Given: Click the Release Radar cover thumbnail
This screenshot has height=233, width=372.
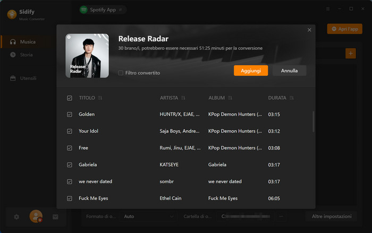Looking at the screenshot, I should pos(87,56).
